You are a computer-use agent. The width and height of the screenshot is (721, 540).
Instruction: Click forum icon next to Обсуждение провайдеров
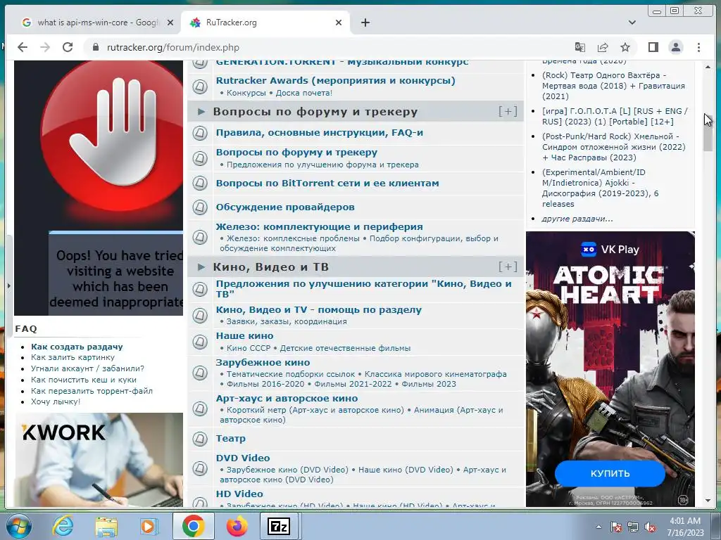(199, 207)
